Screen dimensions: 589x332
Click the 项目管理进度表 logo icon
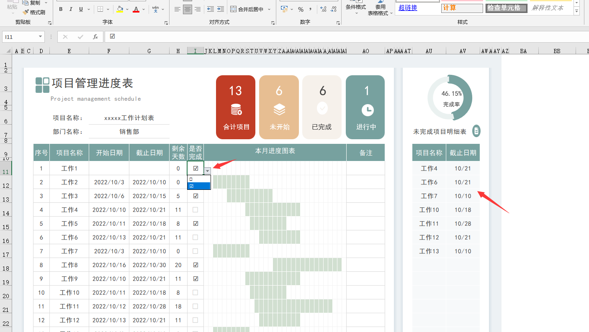[42, 85]
